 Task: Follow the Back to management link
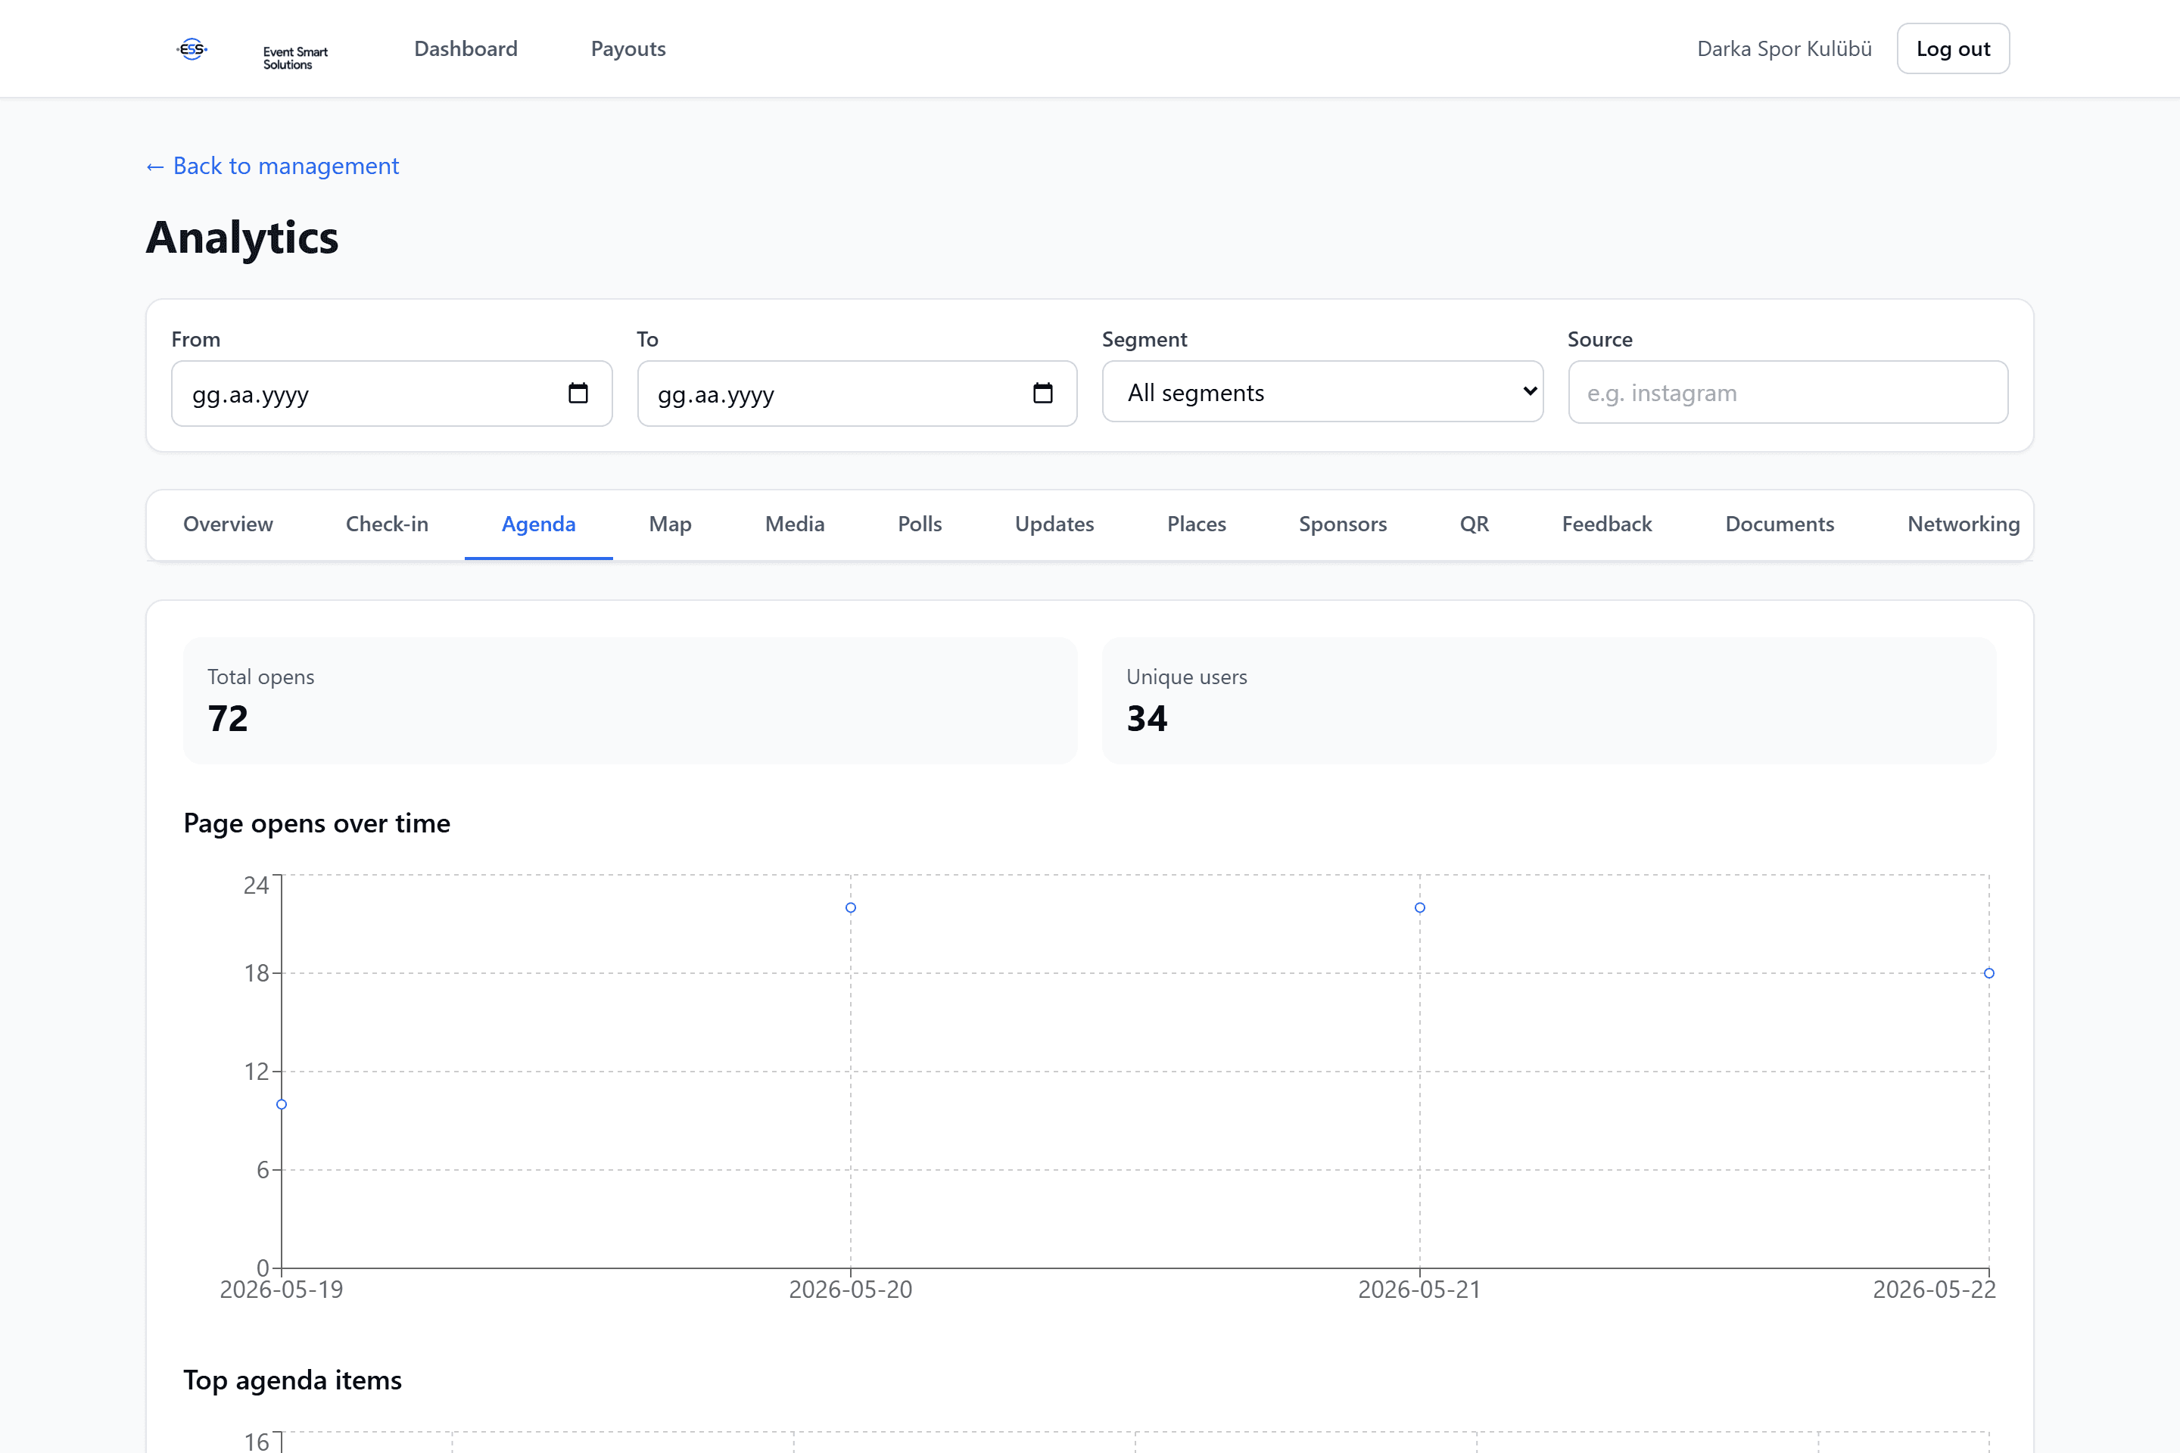click(x=272, y=166)
